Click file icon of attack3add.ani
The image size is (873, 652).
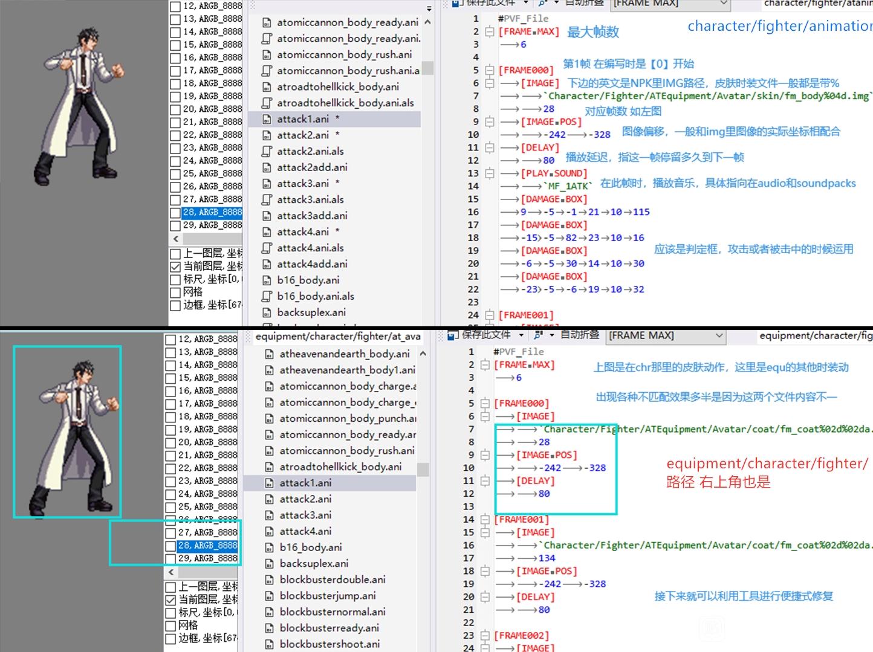tap(267, 216)
